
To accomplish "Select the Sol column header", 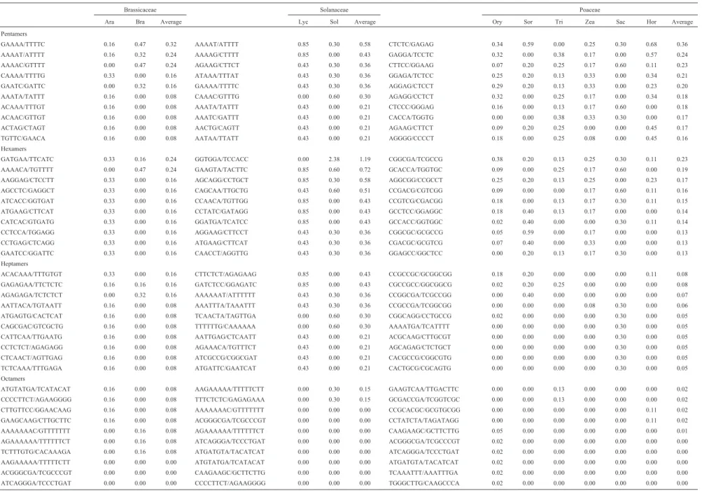I will [x=334, y=22].
